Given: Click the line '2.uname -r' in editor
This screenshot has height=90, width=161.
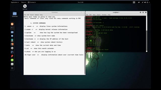Looking at the screenshot, I should [x=46, y=29].
